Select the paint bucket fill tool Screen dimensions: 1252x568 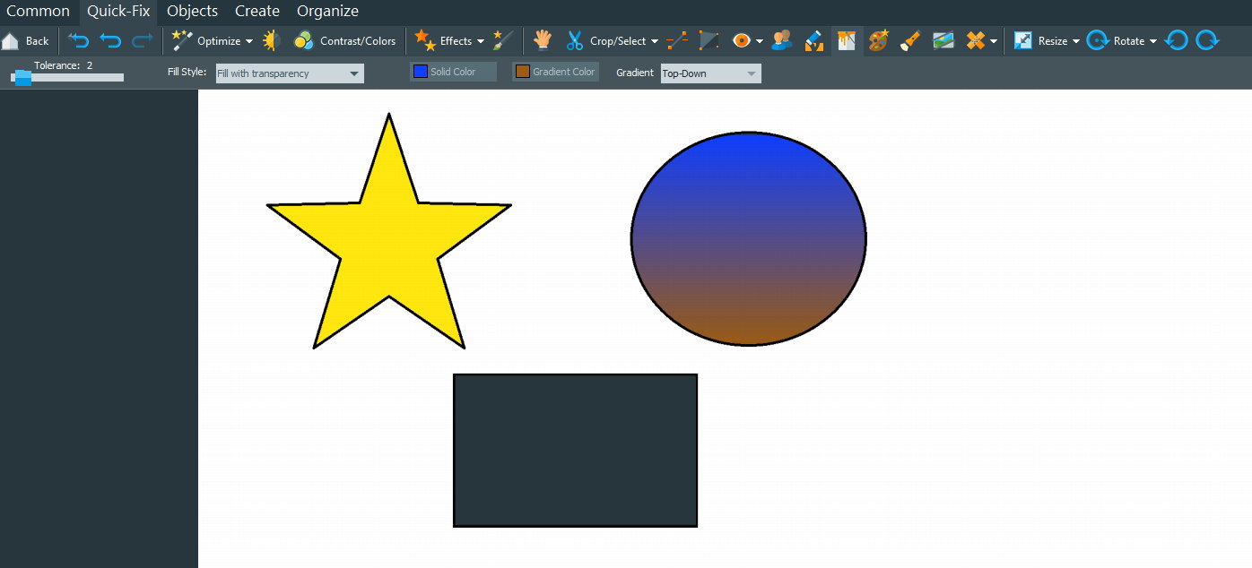tap(846, 40)
